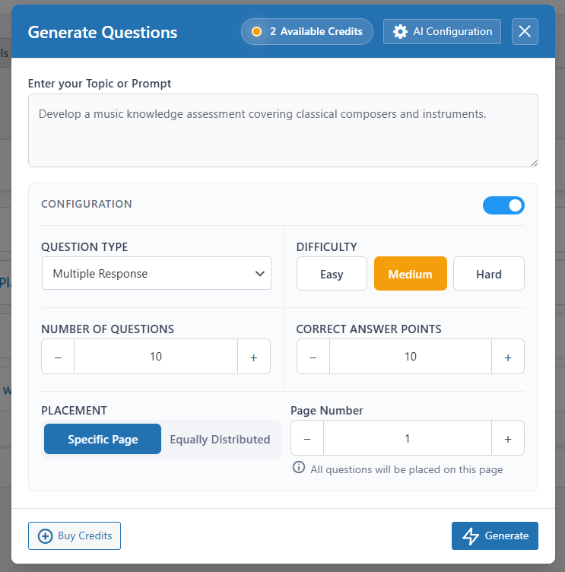Decrease the Page Number
Viewport: 565px width, 572px height.
tap(307, 438)
